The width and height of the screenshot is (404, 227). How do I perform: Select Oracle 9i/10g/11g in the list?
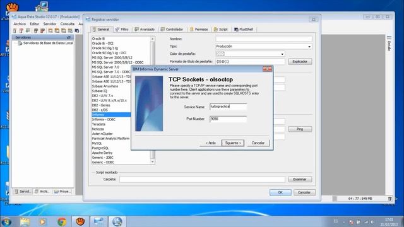pos(105,48)
